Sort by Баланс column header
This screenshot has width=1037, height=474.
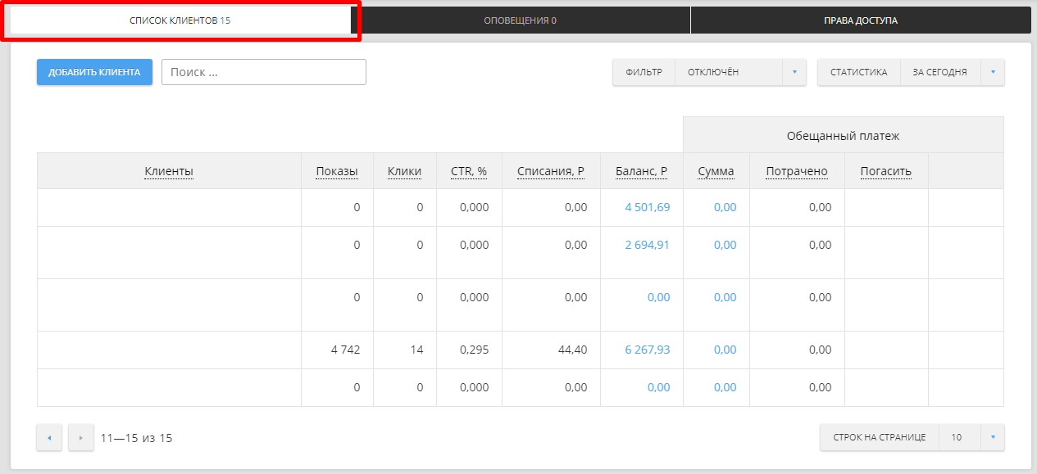tap(641, 171)
